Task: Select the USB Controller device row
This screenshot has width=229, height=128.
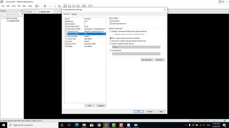Action: click(x=85, y=36)
